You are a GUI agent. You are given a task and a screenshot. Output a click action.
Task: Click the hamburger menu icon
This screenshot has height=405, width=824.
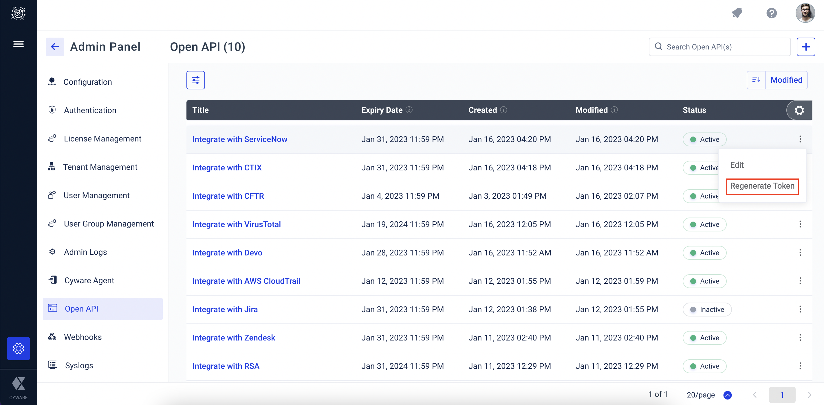(x=18, y=44)
